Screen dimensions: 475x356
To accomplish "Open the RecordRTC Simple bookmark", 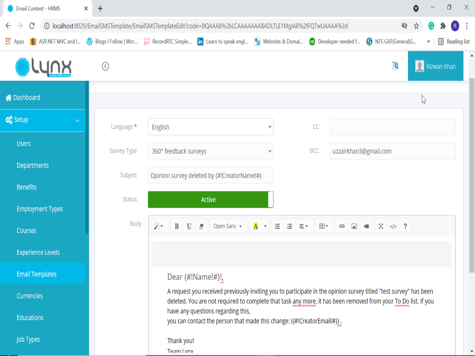I will click(168, 41).
